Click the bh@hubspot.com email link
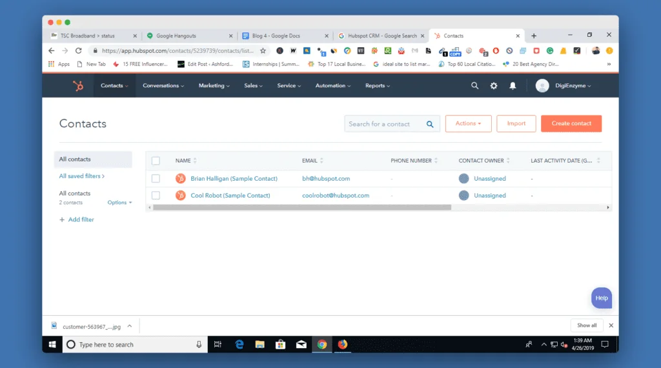Screen dimensions: 661x368 (326, 178)
